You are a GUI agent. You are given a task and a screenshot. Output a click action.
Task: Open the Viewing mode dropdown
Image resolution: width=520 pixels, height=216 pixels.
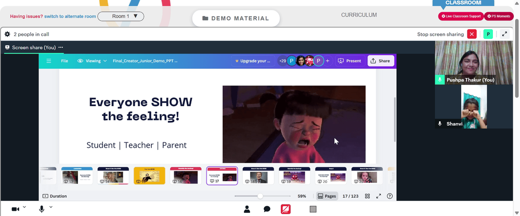[92, 61]
